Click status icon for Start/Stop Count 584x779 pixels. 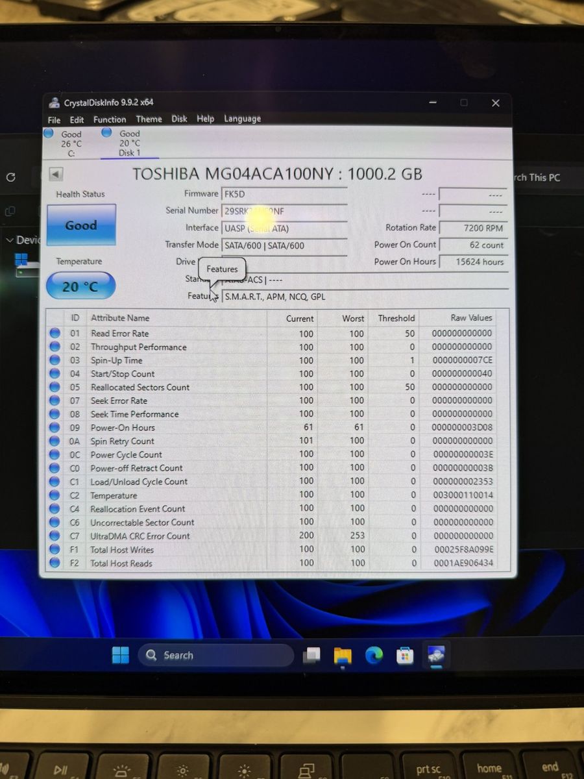coord(55,374)
